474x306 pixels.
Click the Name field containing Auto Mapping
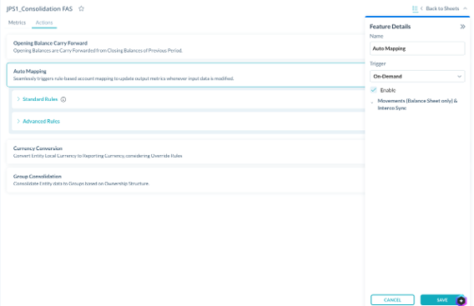click(x=417, y=48)
